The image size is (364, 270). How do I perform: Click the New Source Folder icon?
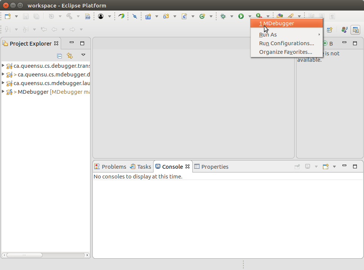tap(166, 16)
